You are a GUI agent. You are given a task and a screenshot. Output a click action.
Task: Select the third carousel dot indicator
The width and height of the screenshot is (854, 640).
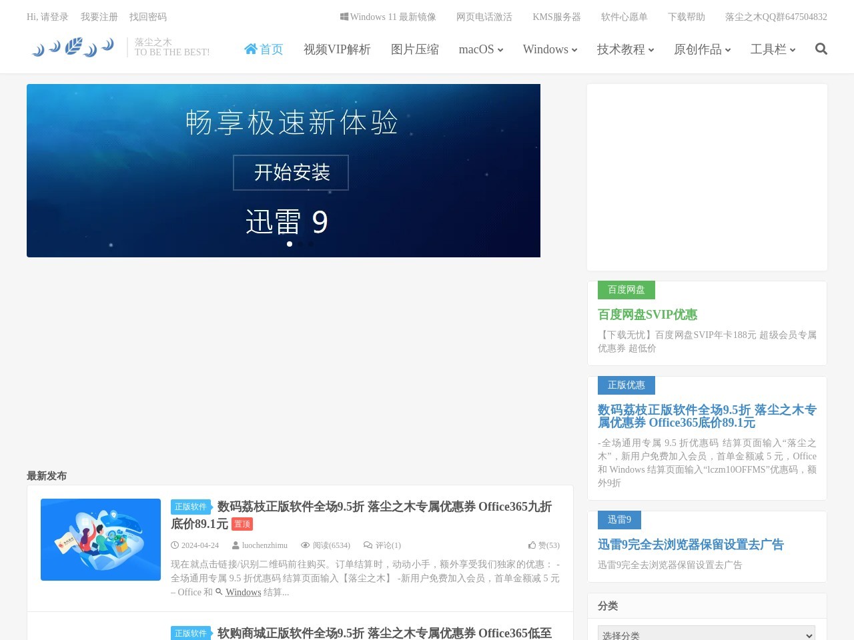click(x=311, y=244)
